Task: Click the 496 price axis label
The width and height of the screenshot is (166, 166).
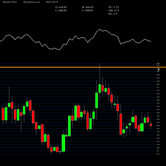Action: [x=158, y=107]
